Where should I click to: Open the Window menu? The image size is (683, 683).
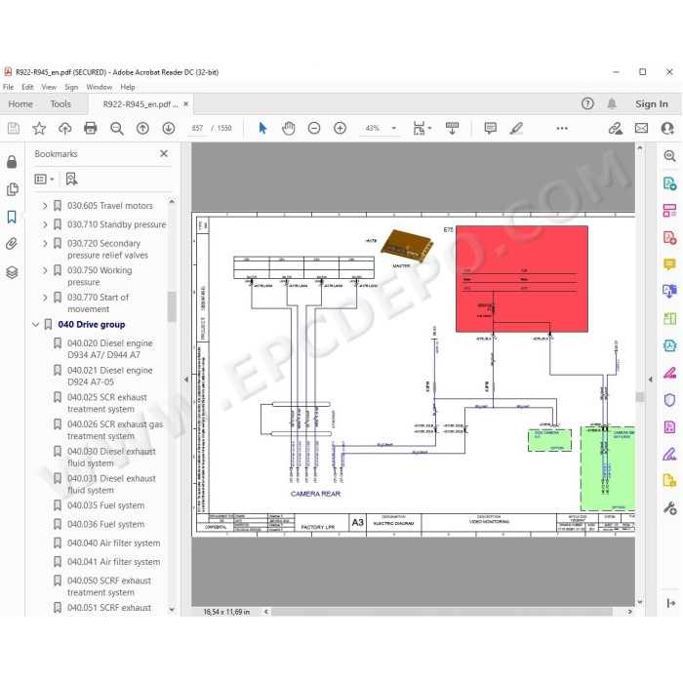pos(99,87)
